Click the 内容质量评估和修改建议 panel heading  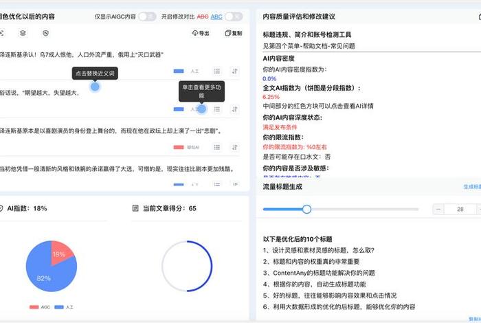tap(299, 16)
